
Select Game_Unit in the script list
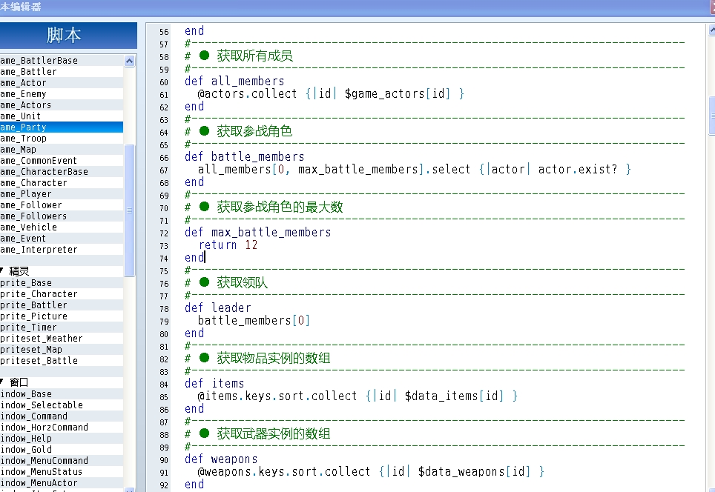point(62,116)
